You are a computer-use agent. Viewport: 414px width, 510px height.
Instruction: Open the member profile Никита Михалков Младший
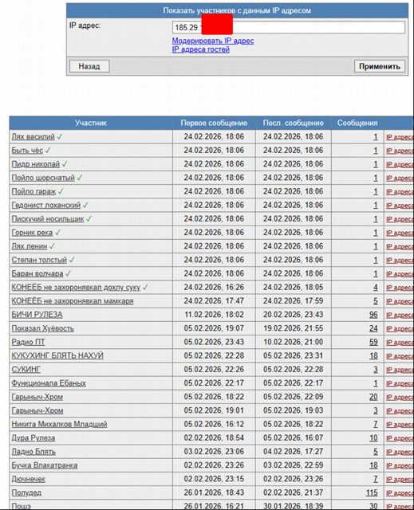[x=59, y=424]
